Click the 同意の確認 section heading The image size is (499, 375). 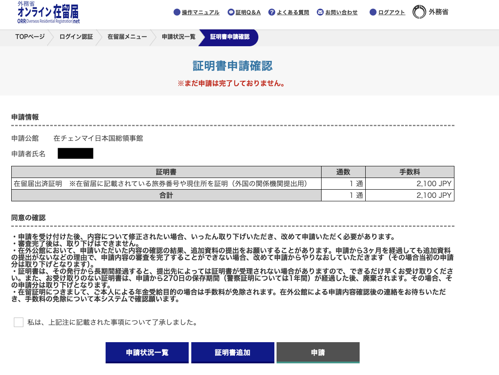coord(28,218)
